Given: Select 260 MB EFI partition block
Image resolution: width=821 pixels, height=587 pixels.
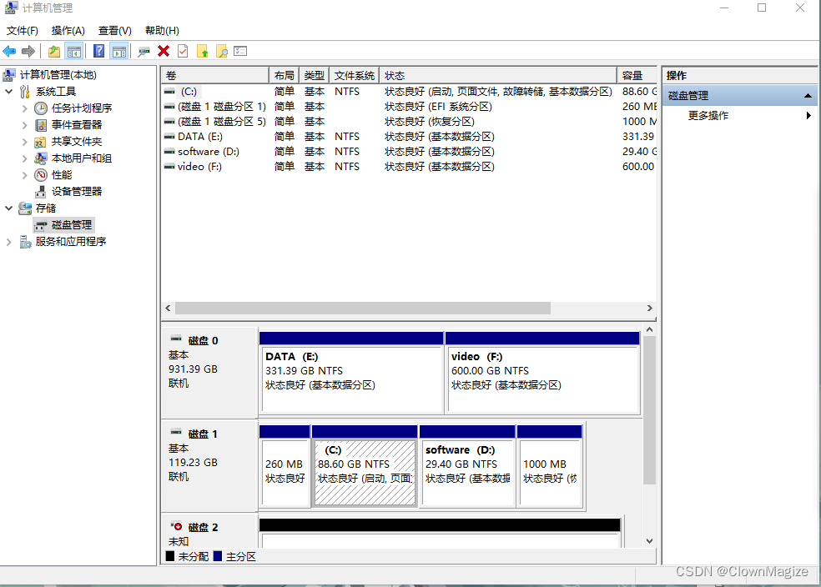Looking at the screenshot, I should (285, 466).
